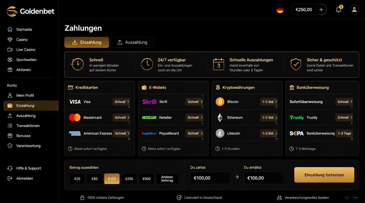Select the American Express logo
365x203 pixels.
click(75, 133)
